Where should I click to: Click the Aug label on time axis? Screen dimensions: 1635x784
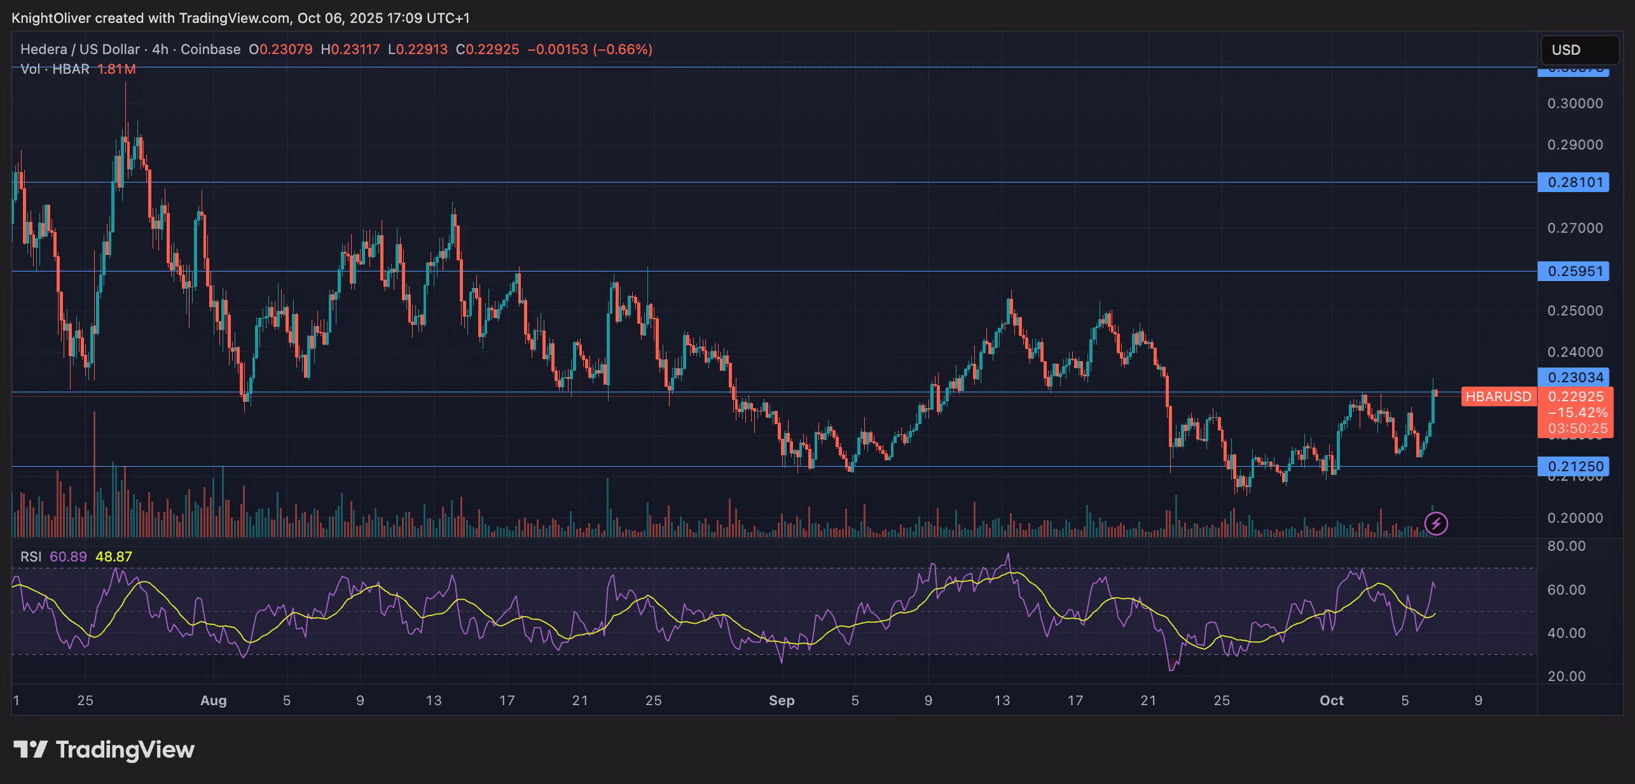(x=213, y=700)
